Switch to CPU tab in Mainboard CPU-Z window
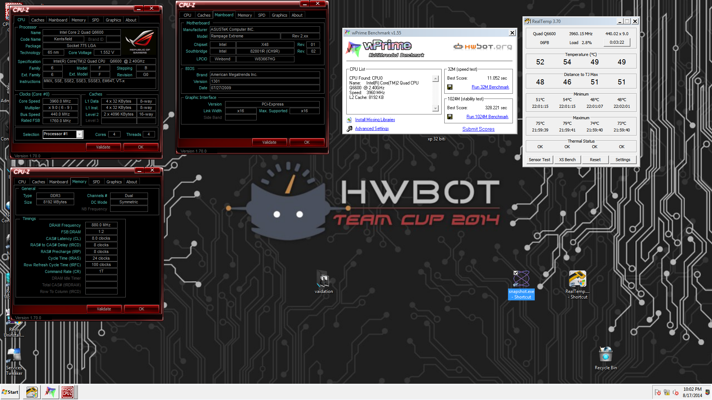The image size is (712, 400). tap(188, 15)
